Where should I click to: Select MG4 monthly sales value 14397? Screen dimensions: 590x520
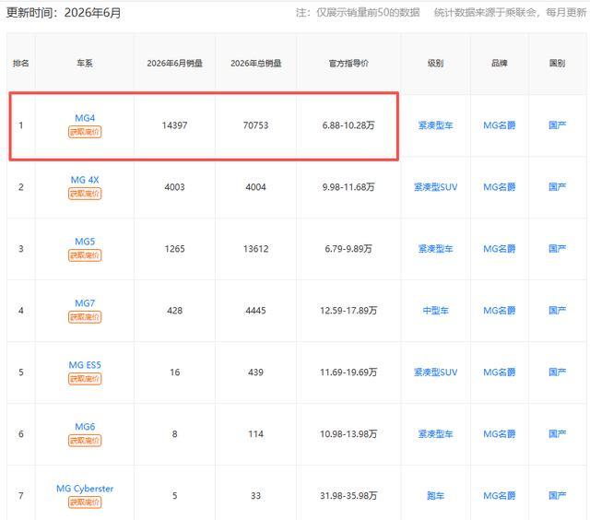coord(174,125)
